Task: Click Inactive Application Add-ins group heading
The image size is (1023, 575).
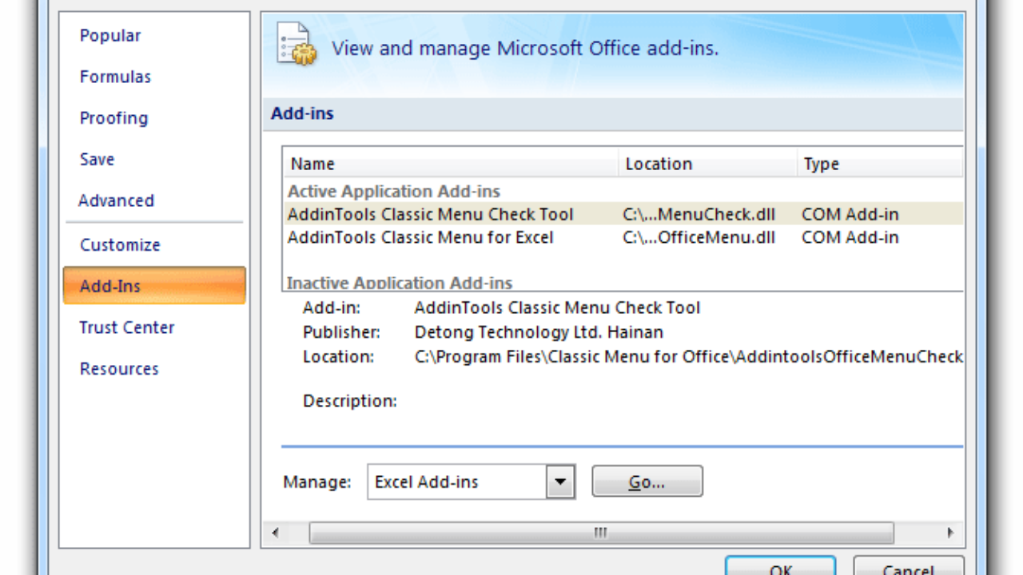Action: (400, 283)
